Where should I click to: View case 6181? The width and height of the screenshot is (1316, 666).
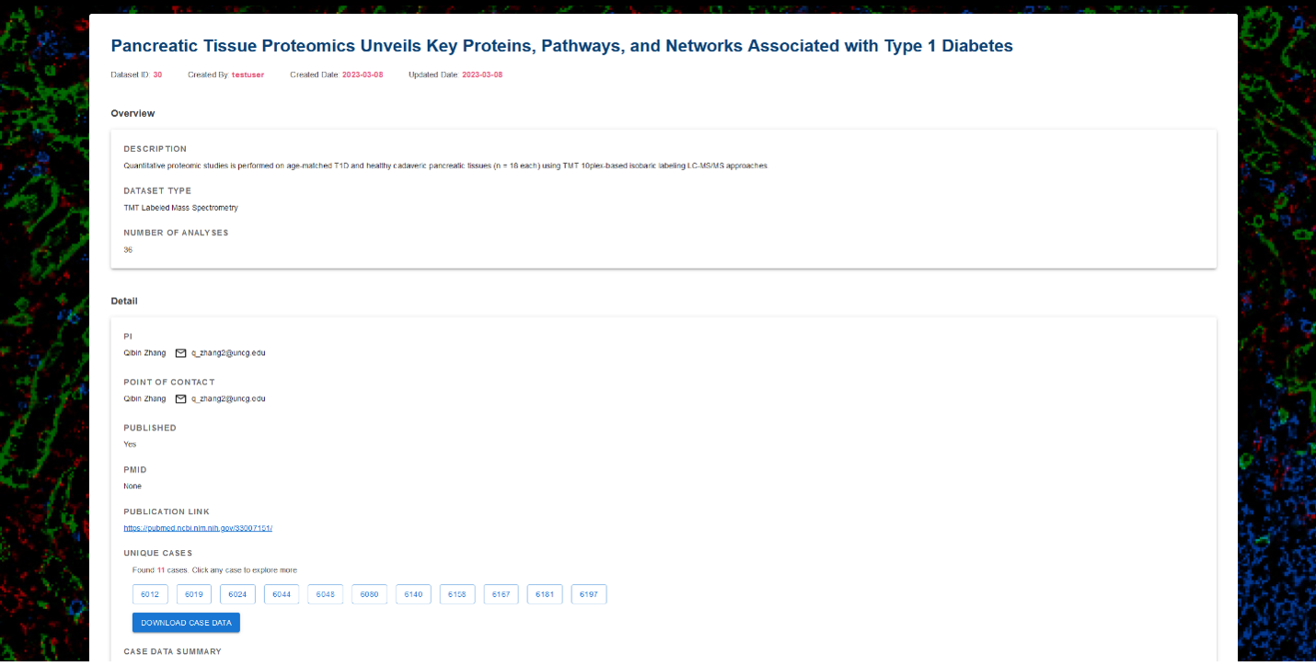click(545, 594)
